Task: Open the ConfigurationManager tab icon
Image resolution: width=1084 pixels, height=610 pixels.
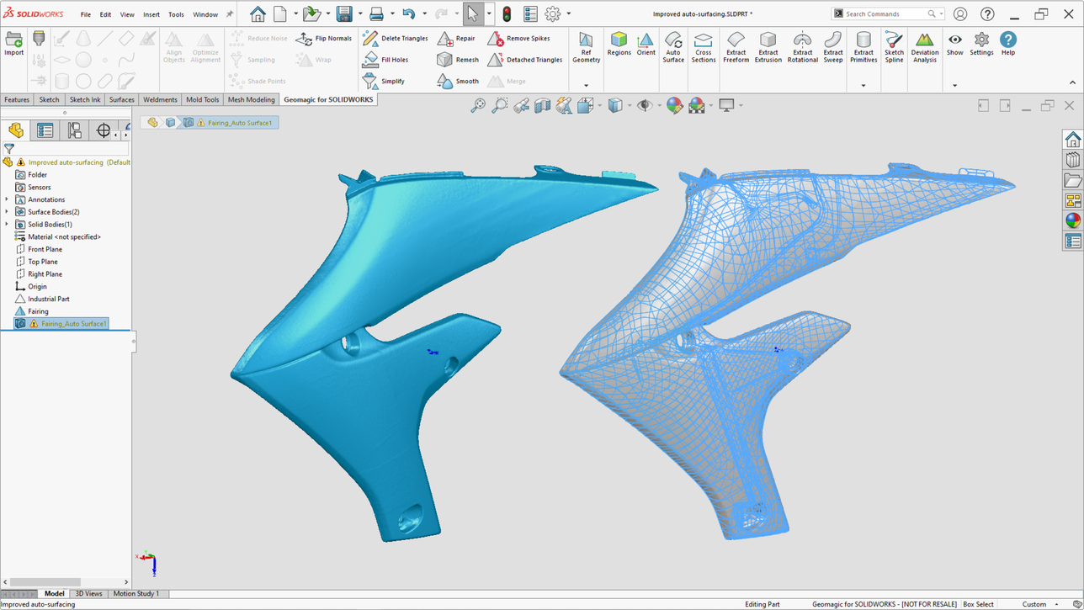Action: [x=75, y=130]
